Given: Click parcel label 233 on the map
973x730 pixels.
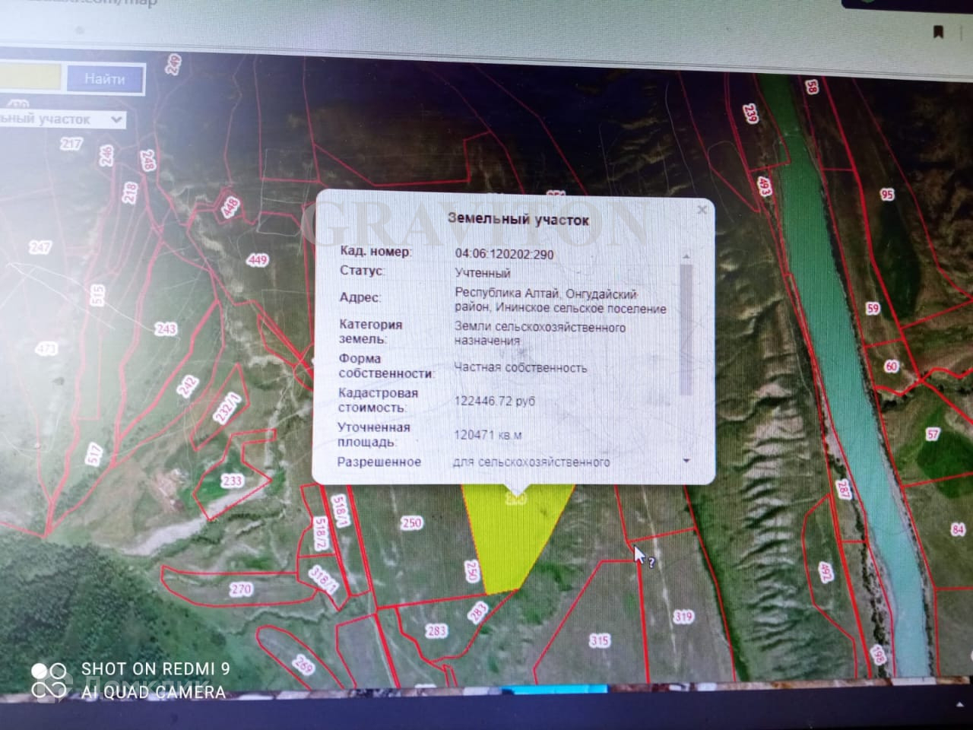Looking at the screenshot, I should point(232,481).
